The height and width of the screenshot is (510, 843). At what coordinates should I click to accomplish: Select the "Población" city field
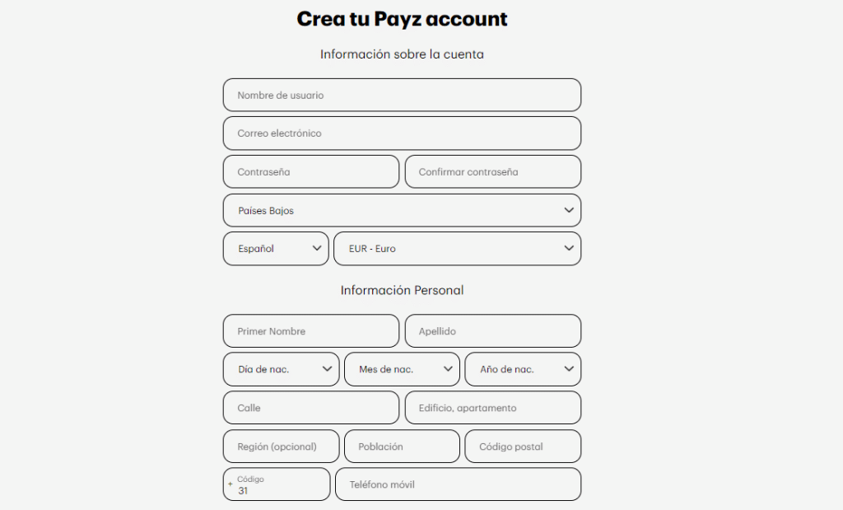click(x=402, y=446)
